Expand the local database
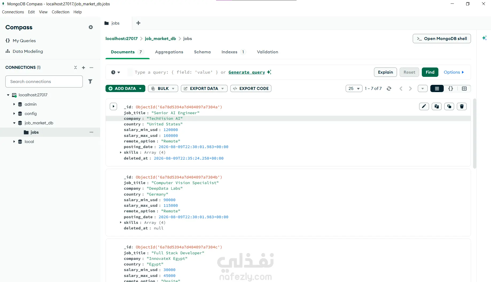This screenshot has width=491, height=282. 14,142
